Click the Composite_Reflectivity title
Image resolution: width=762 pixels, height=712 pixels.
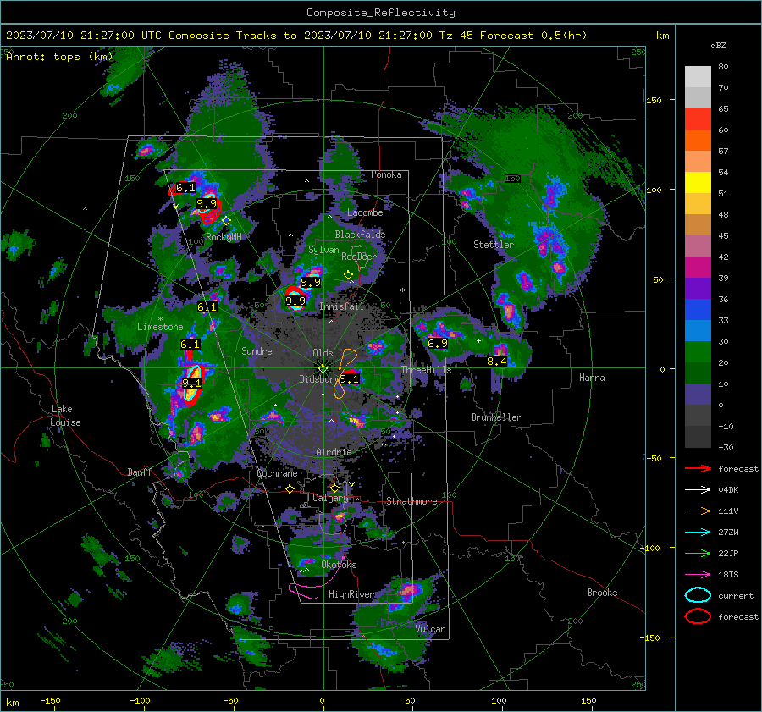click(381, 13)
